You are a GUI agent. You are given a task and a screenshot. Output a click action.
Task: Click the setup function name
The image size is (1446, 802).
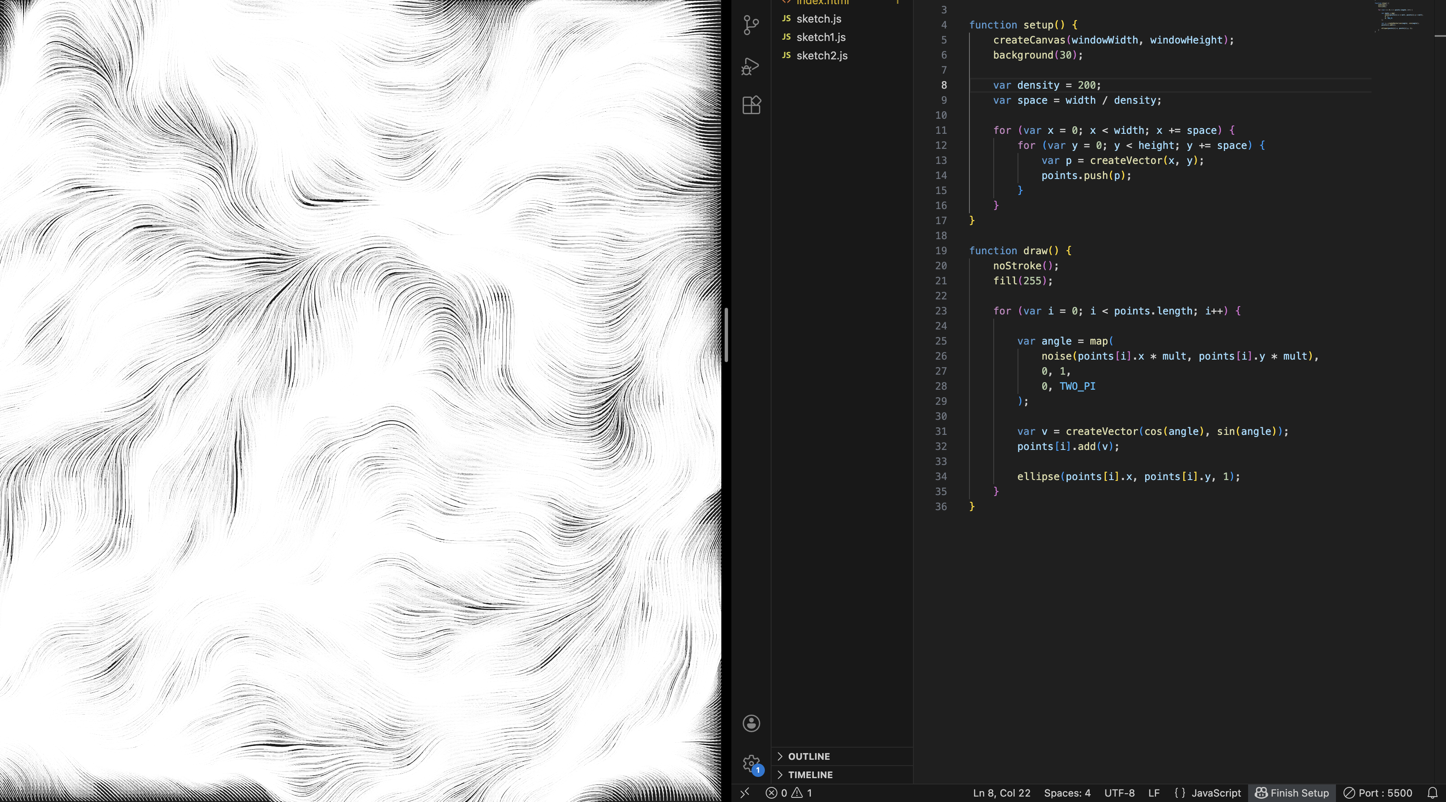1038,25
